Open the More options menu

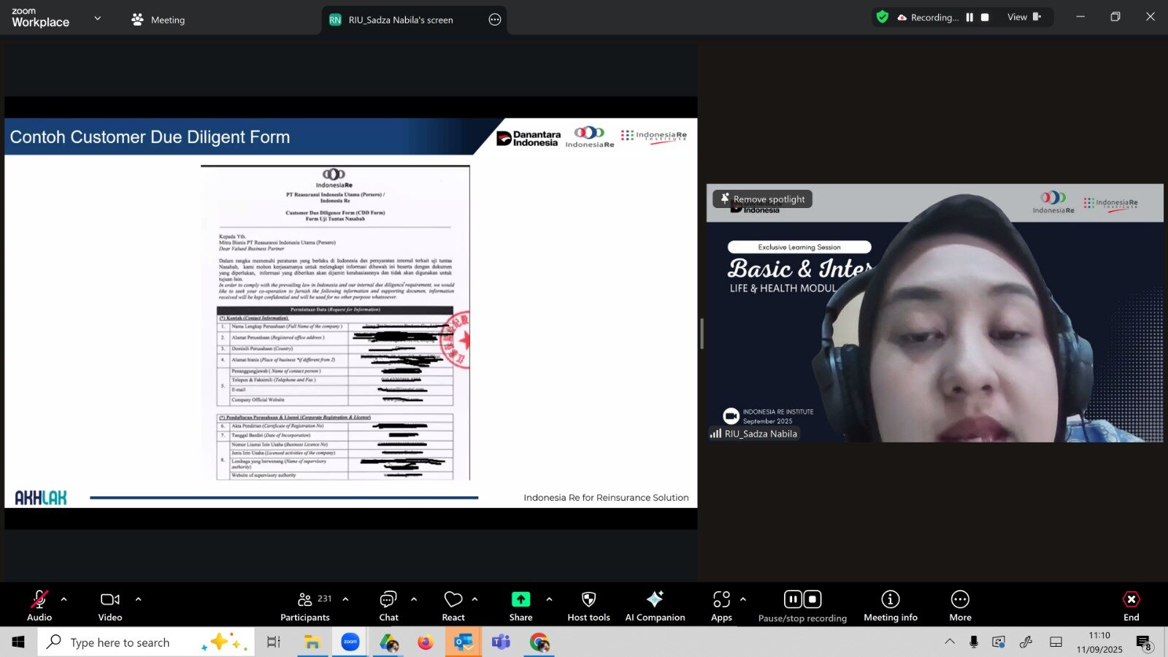coord(960,606)
